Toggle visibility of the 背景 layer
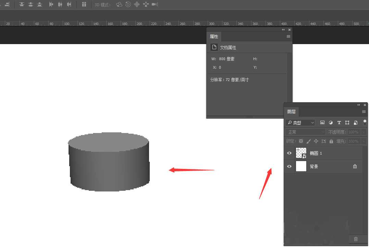Viewport: 369px width, 252px height. [290, 167]
